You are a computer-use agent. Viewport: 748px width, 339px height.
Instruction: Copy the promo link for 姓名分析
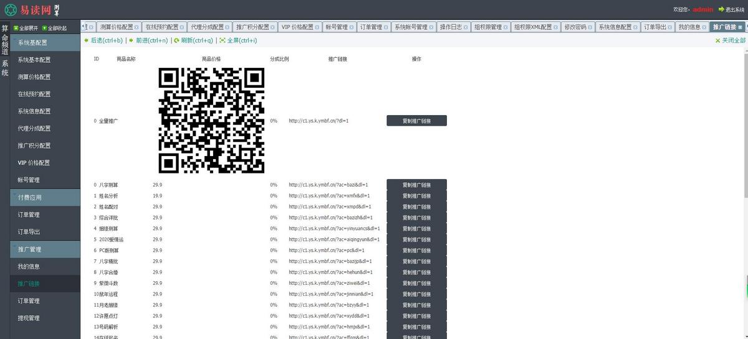click(x=416, y=195)
